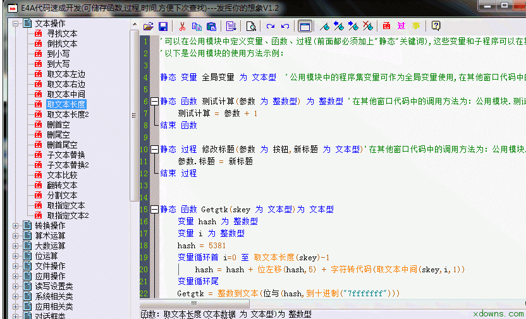
Task: Select 取文本左边 in the tree
Action: click(66, 74)
